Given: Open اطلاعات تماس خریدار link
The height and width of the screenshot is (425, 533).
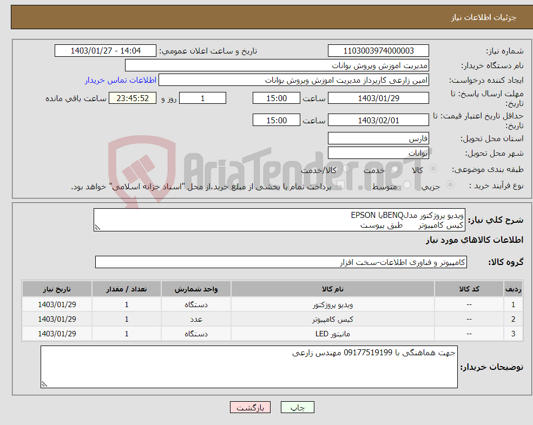Looking at the screenshot, I should pos(121,80).
